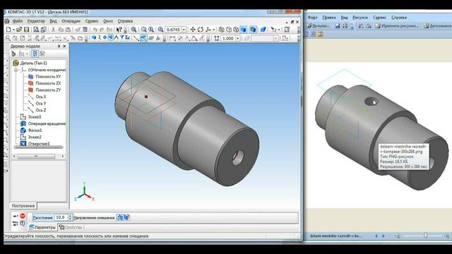
Task: Select Плоскость XY in the model tree
Action: [48, 77]
